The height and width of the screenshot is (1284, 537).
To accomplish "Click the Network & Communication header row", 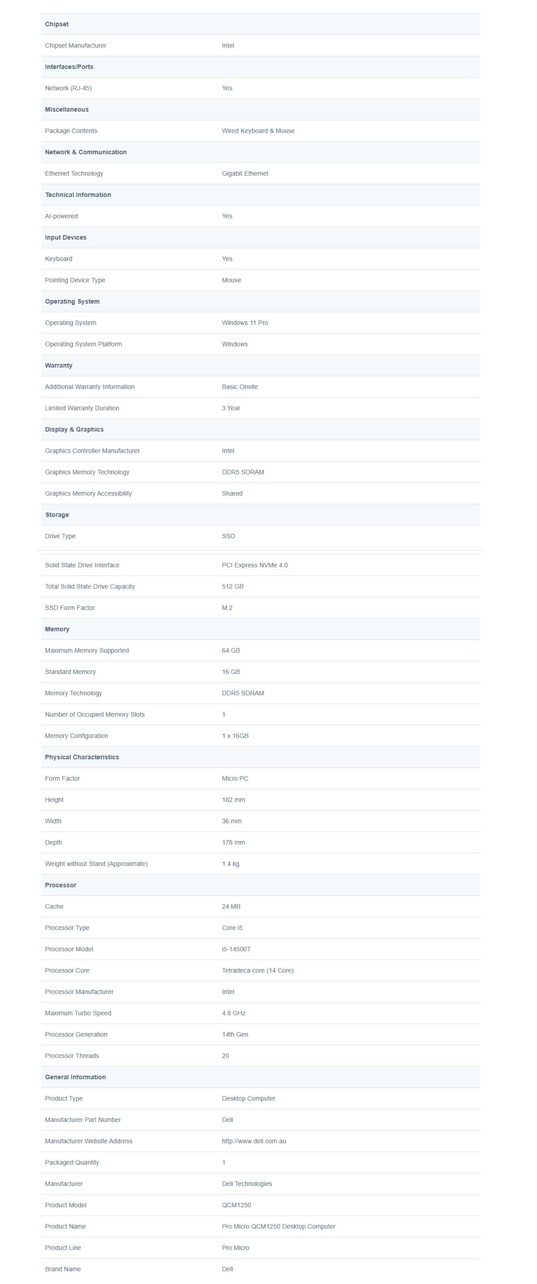I will click(85, 152).
